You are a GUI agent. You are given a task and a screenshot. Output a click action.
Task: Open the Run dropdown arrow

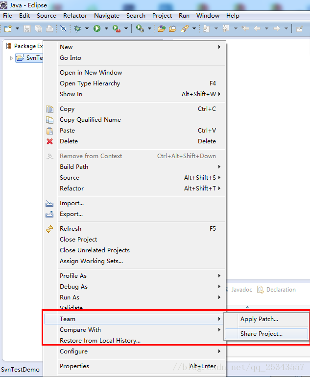[x=107, y=28]
